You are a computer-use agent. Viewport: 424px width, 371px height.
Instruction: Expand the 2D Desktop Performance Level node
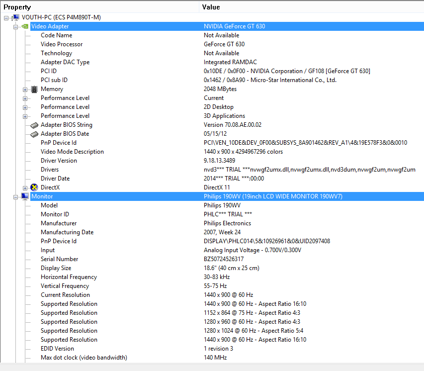25,107
